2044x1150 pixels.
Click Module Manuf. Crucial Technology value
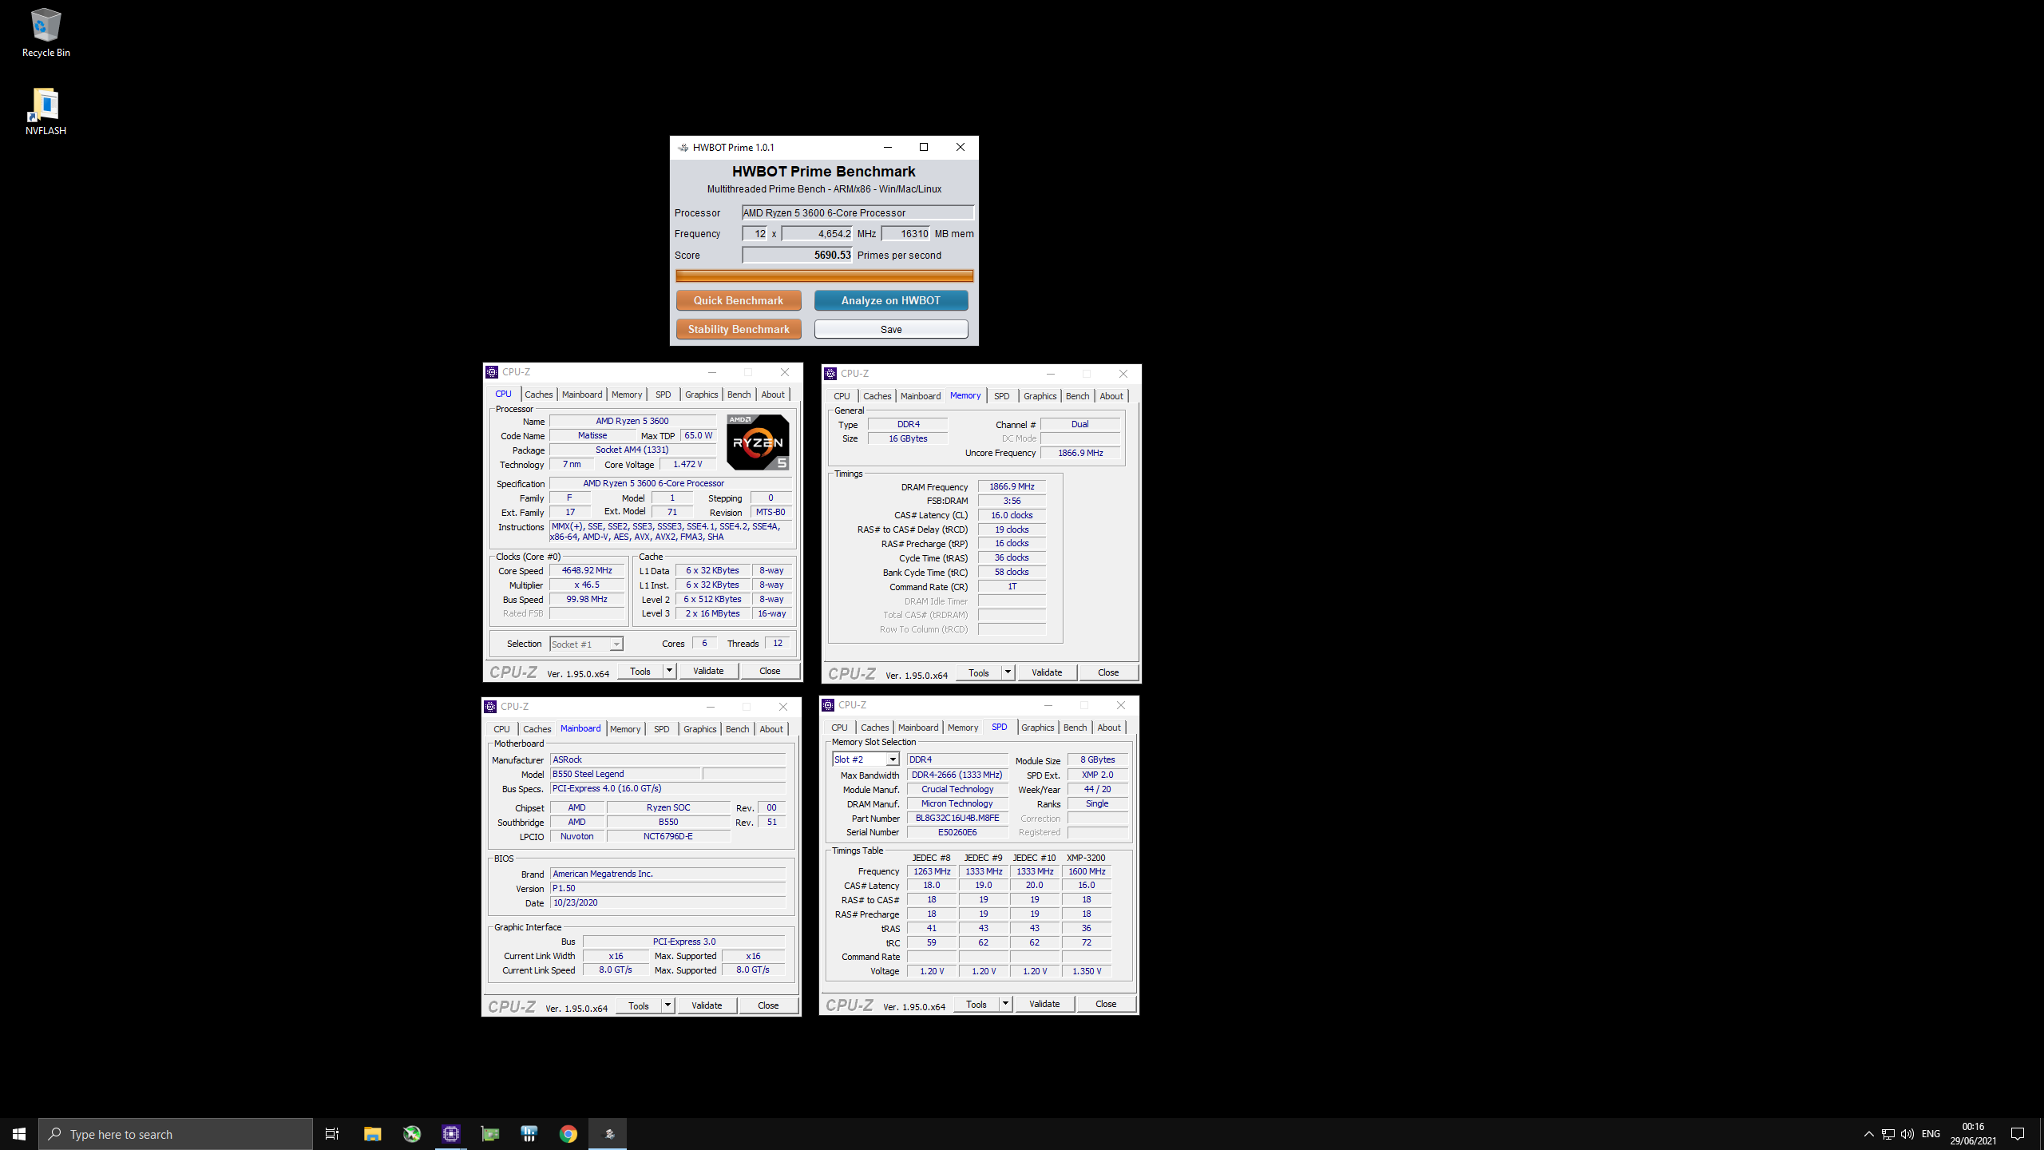[x=957, y=789]
